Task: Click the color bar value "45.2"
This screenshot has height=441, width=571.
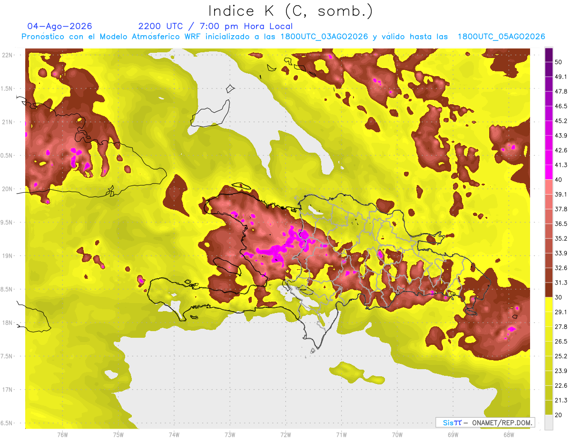Action: click(561, 121)
